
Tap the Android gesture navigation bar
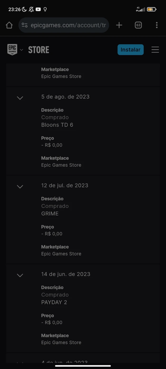tap(83, 366)
